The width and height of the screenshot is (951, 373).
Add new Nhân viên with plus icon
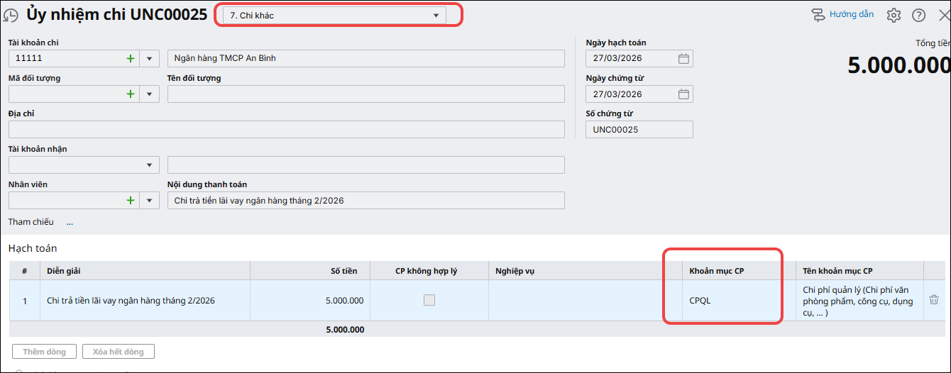130,200
